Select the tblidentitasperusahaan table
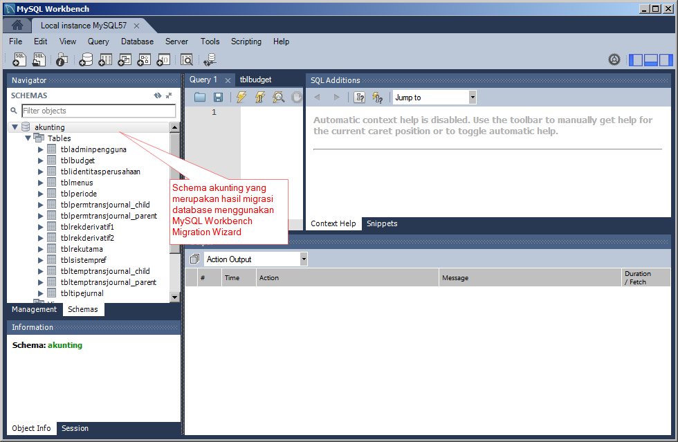Screen dimensions: 678x442 100,172
